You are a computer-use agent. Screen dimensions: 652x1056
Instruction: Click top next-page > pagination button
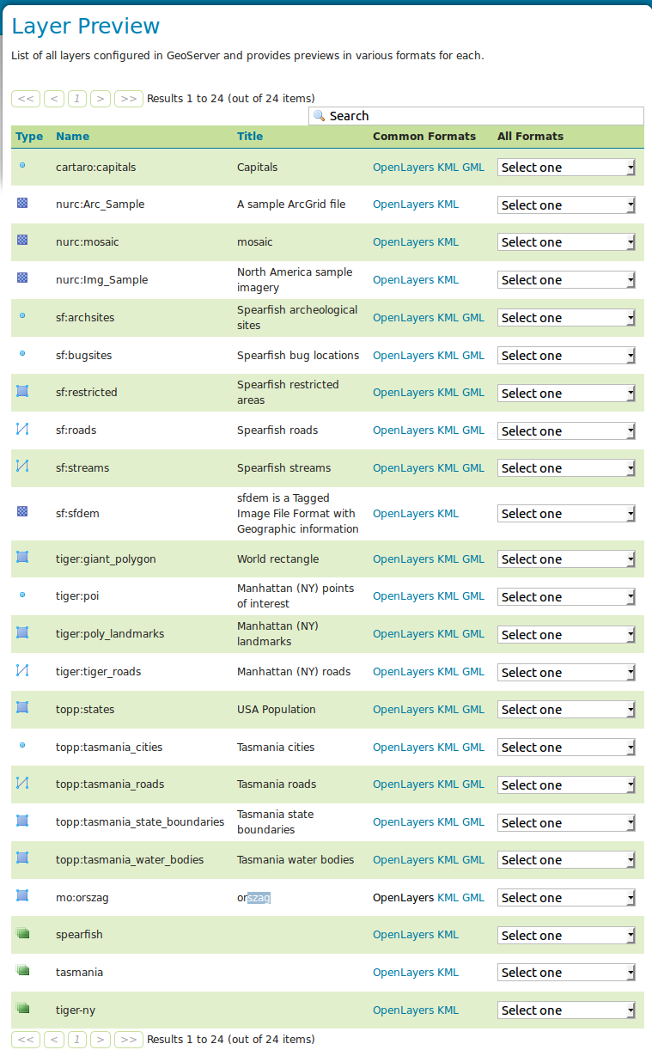pos(101,99)
